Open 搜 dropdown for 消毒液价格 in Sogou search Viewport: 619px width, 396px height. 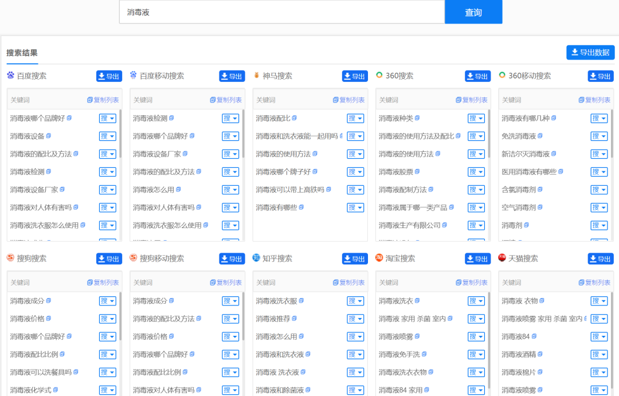(107, 319)
